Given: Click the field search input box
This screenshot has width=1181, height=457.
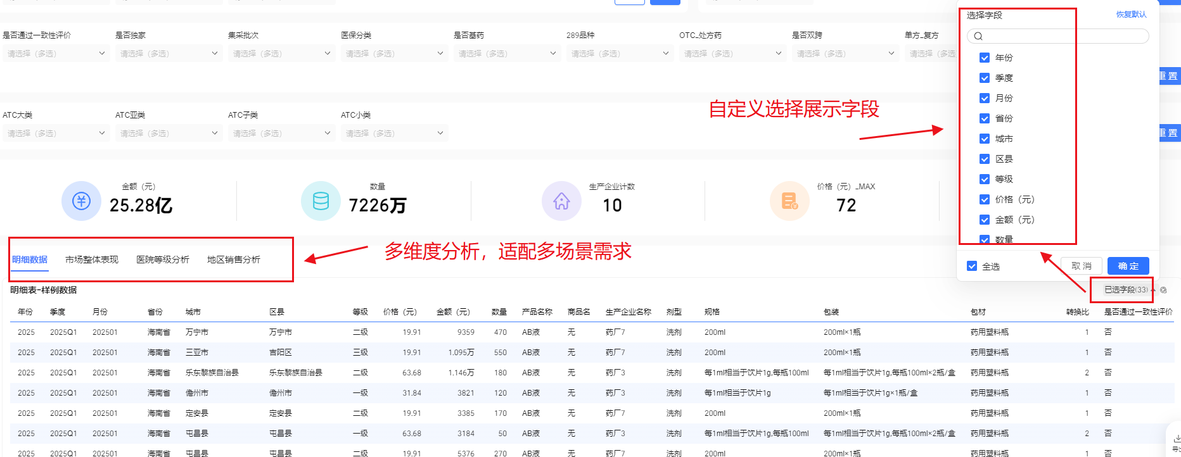Looking at the screenshot, I should [1063, 36].
